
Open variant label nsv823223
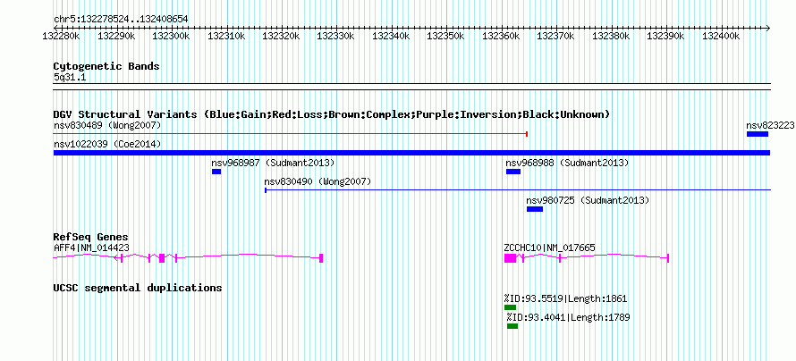[769, 125]
